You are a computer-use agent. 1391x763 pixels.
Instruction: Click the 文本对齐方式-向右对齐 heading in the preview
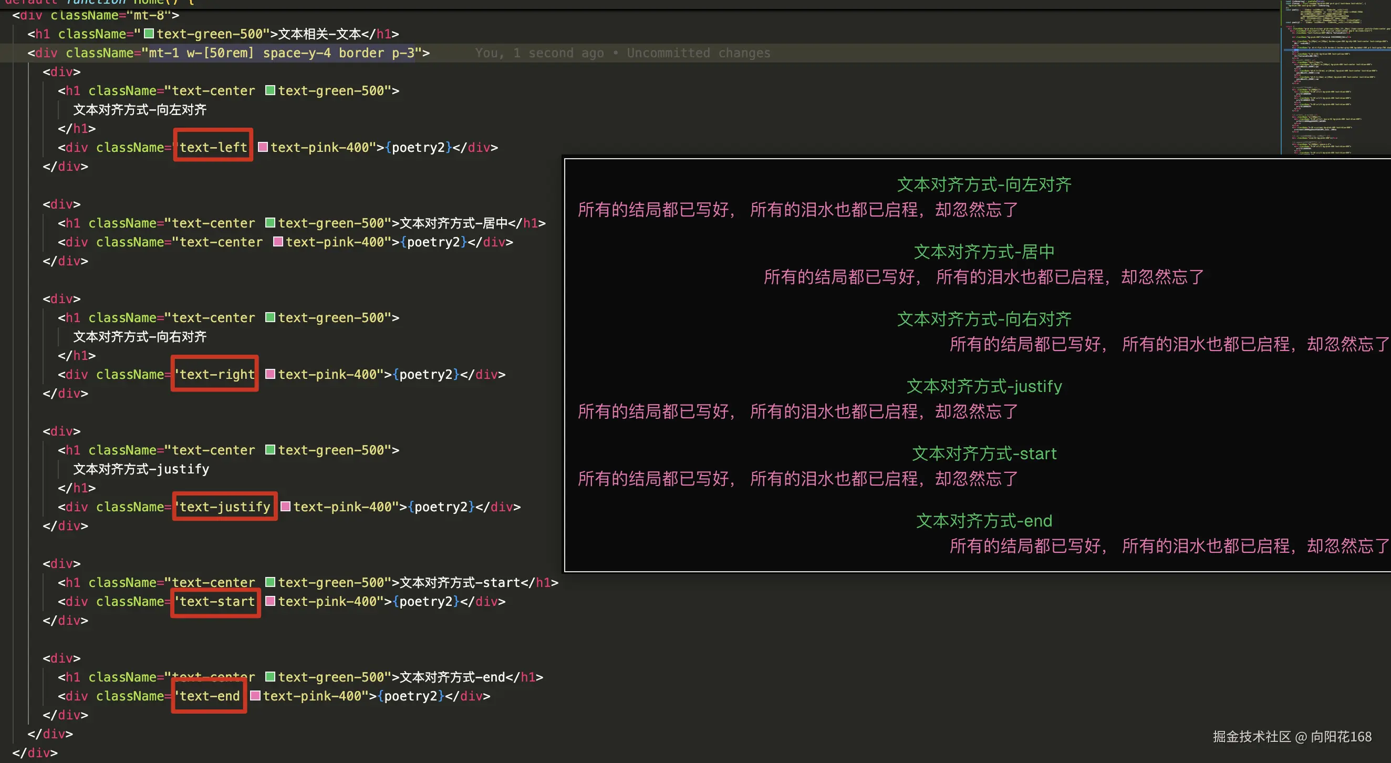984,318
